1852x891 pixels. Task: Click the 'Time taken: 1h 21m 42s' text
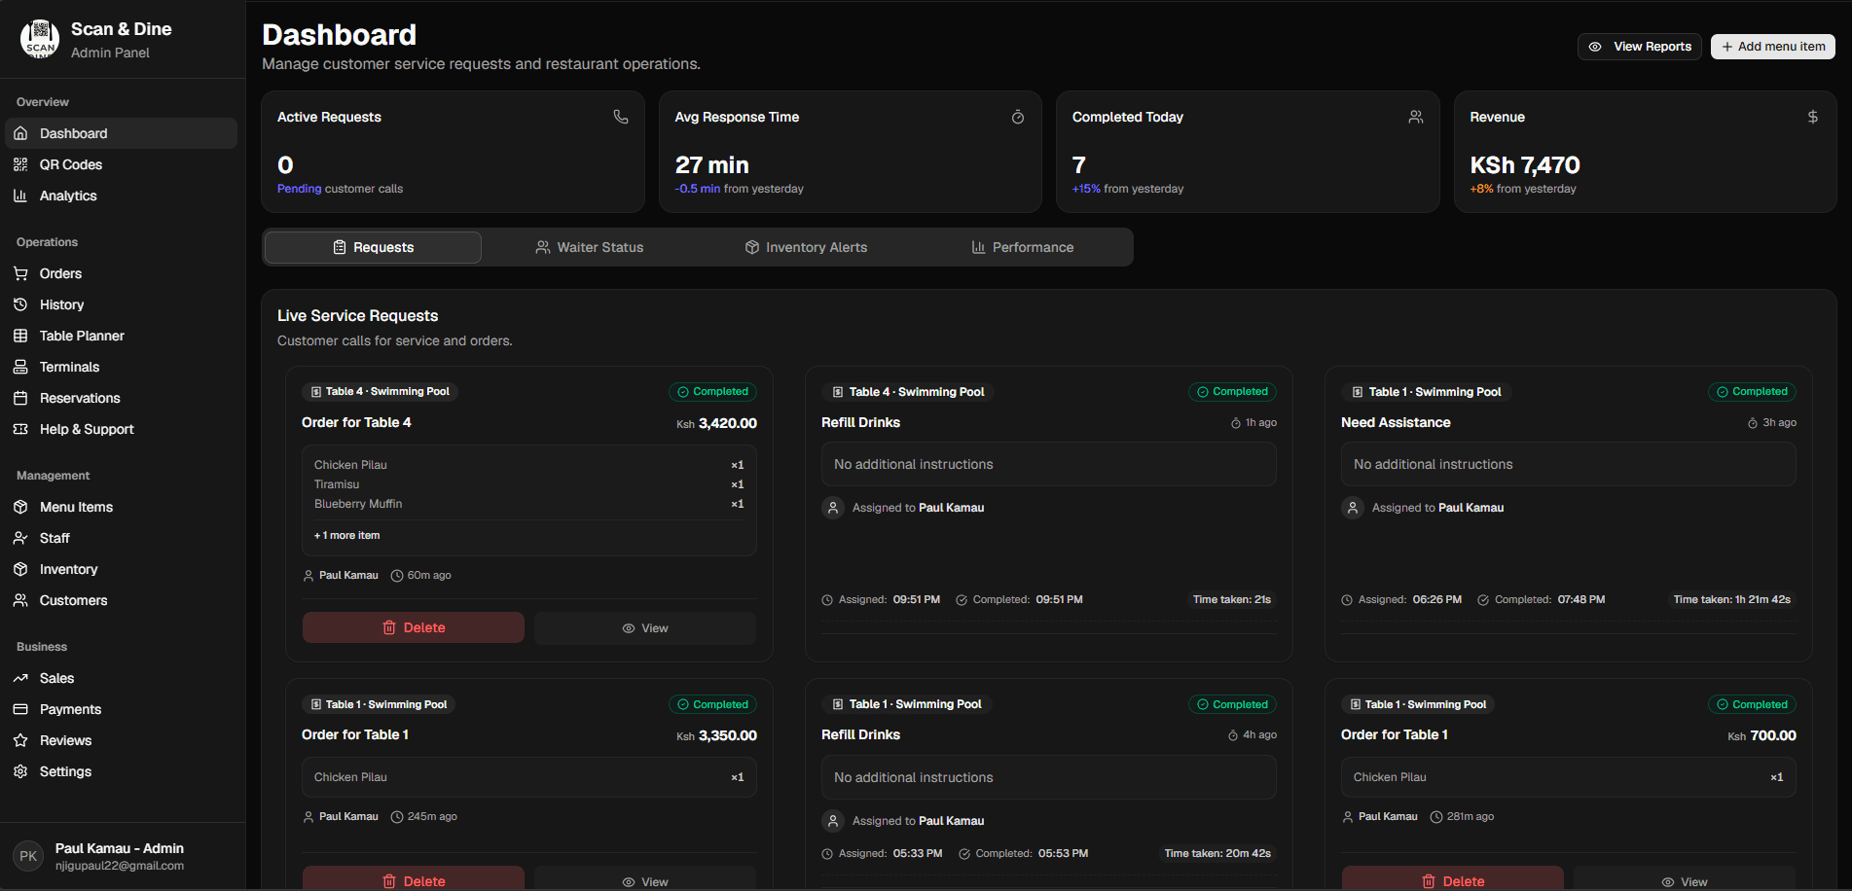(x=1732, y=599)
